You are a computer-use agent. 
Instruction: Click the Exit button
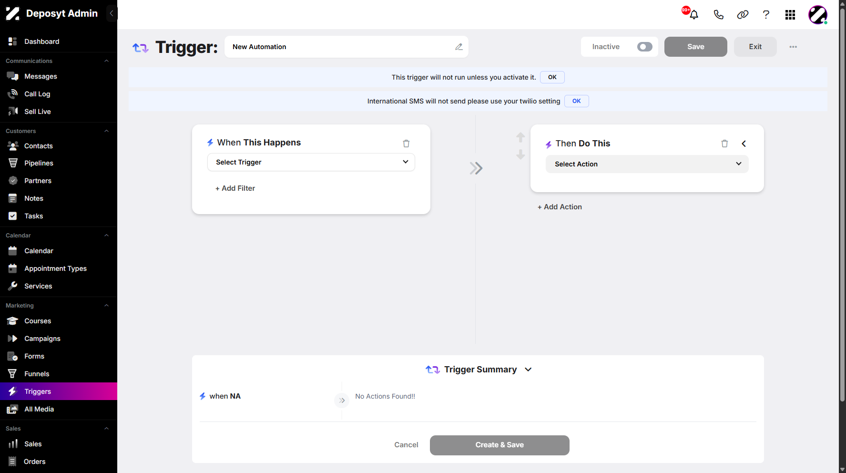(x=755, y=47)
